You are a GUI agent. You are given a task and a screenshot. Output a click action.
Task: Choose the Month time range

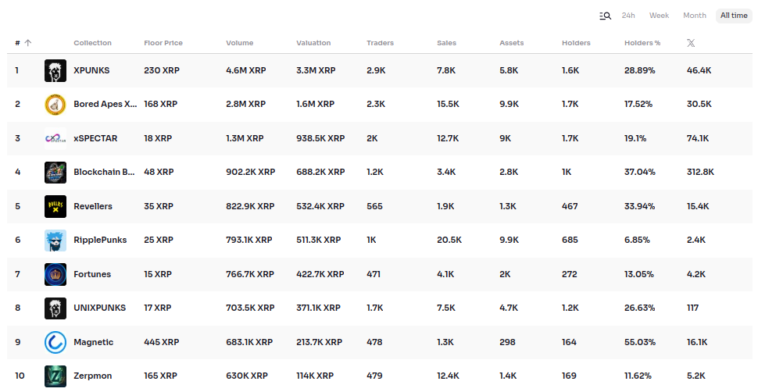[x=694, y=16]
